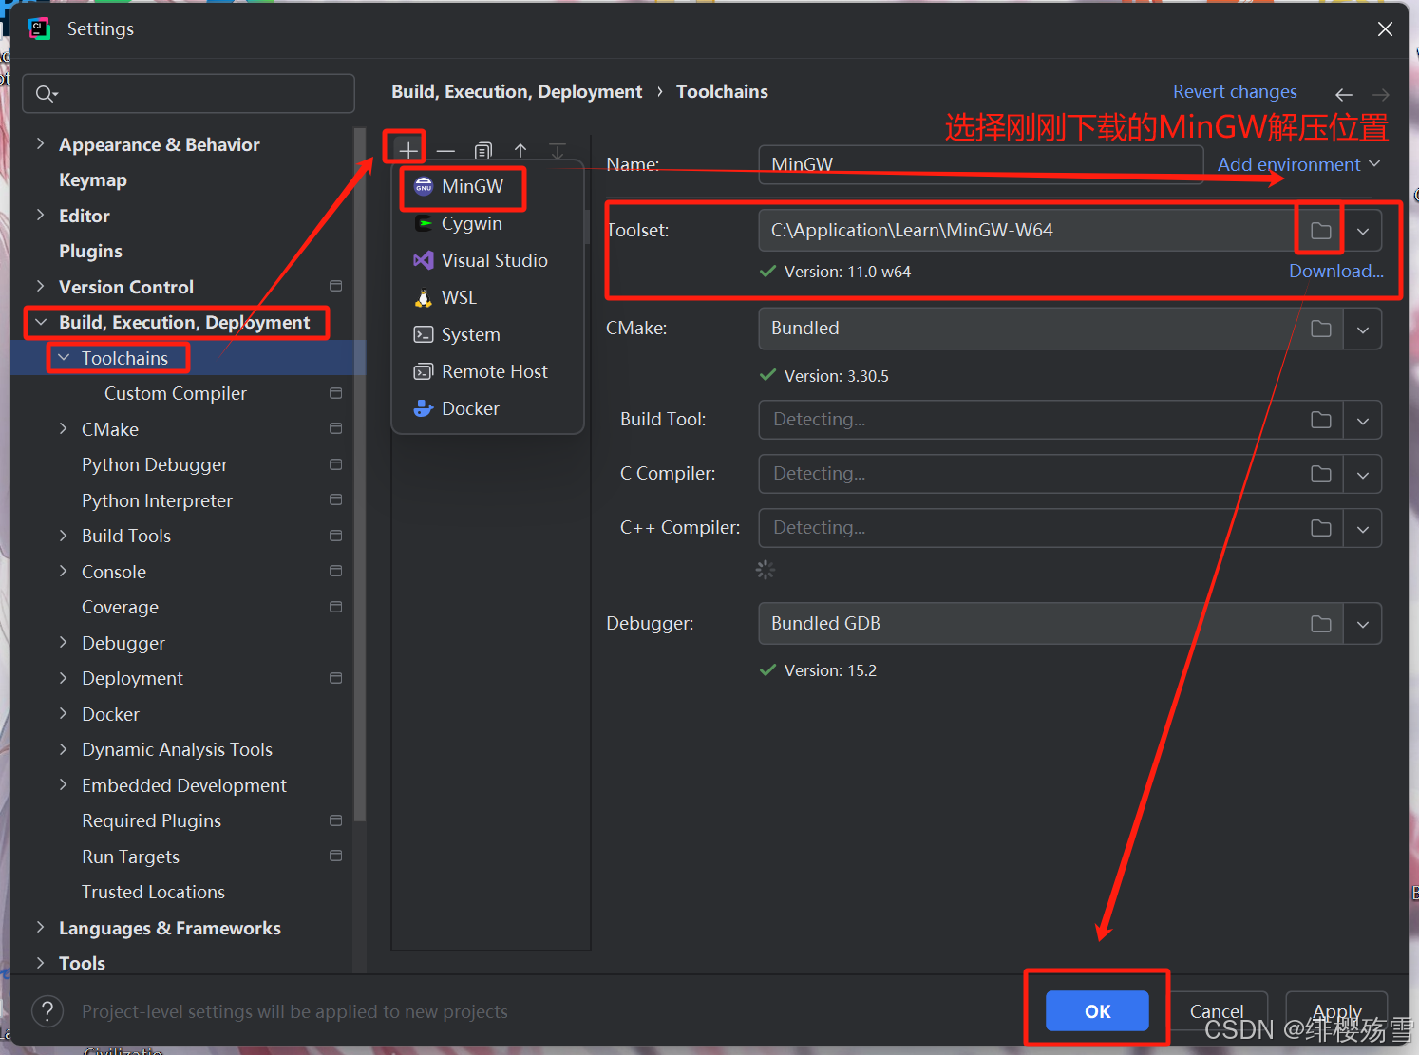Close the Settings dialog
The width and height of the screenshot is (1419, 1055).
(x=1385, y=28)
